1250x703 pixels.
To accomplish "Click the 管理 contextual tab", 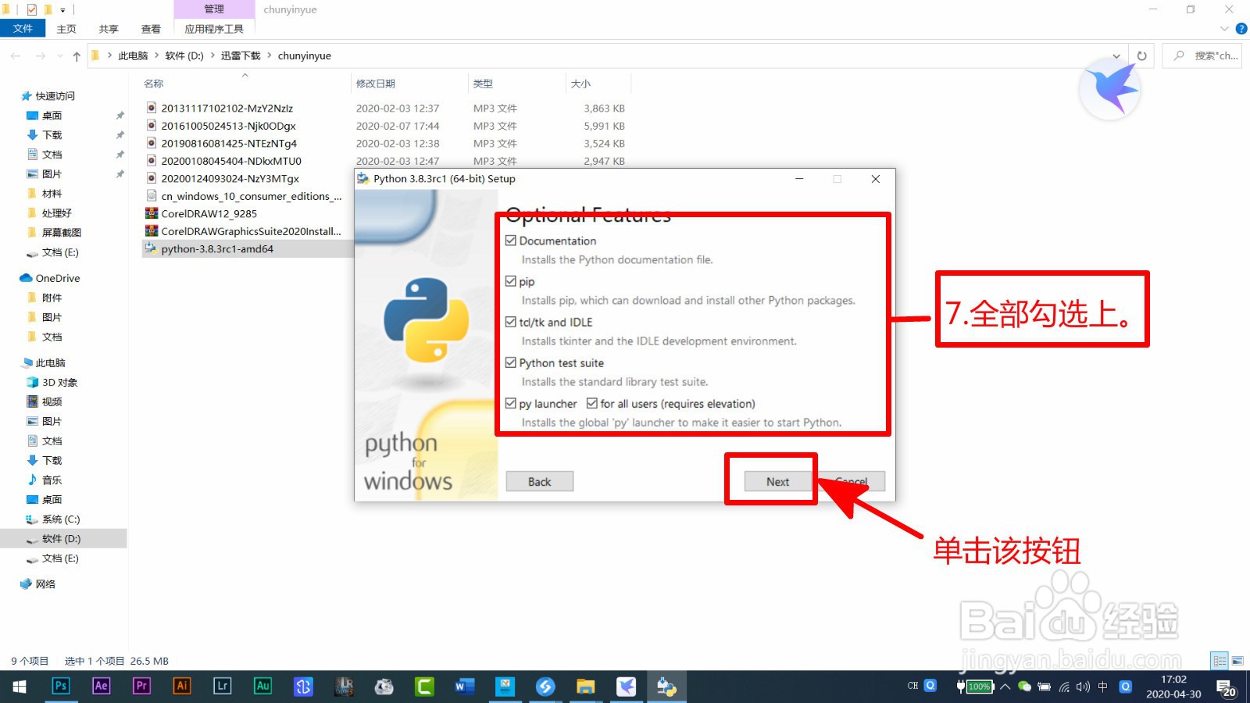I will click(x=214, y=9).
